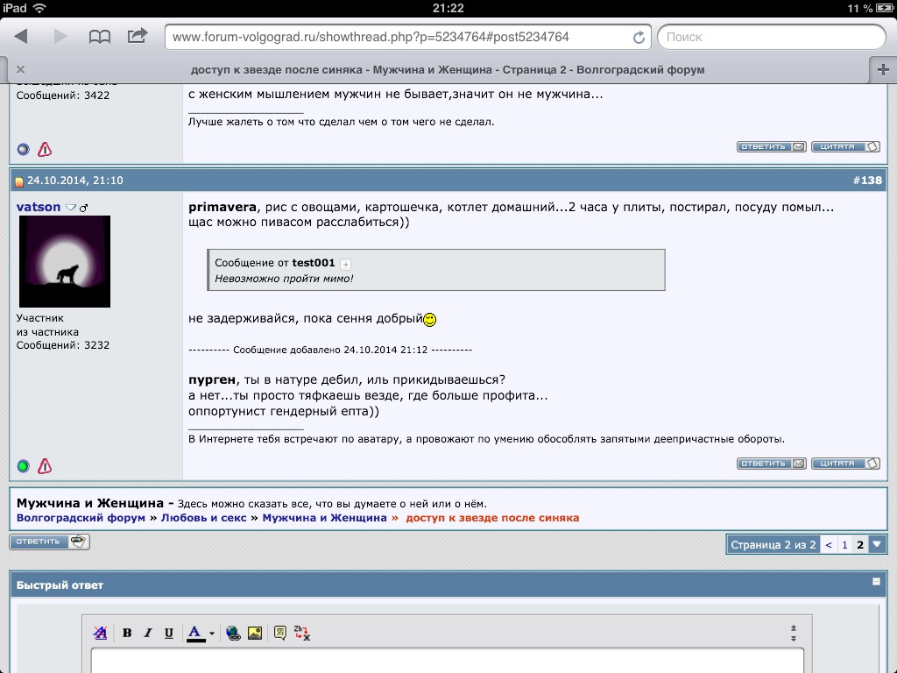Click the remove formatting icon
This screenshot has height=673, width=897.
click(x=101, y=633)
